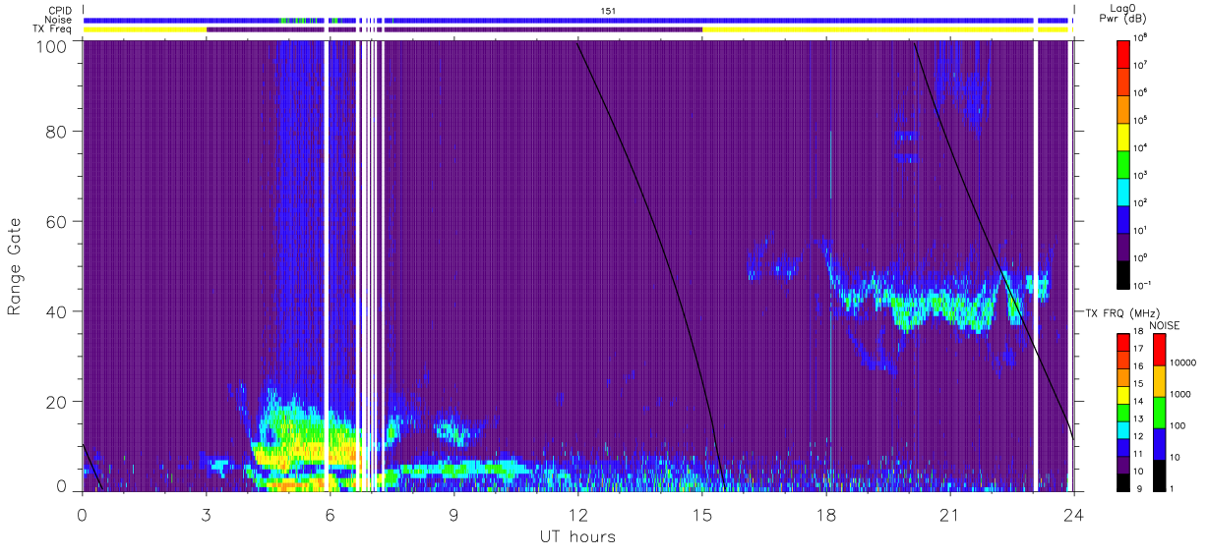
Task: Click the 9 label on TX FRQ scale
Action: click(x=1139, y=488)
